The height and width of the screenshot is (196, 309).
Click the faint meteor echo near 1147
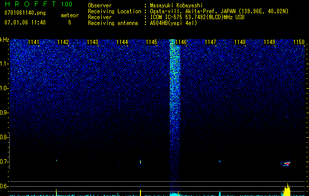pos(220,162)
